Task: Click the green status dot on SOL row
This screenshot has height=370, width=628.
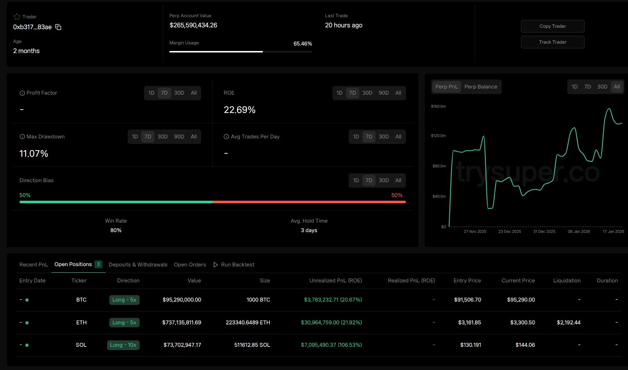Action: (x=27, y=345)
